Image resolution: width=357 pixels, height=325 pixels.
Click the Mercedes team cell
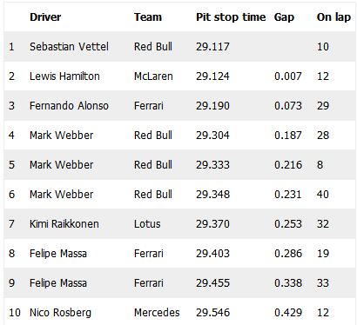157,313
